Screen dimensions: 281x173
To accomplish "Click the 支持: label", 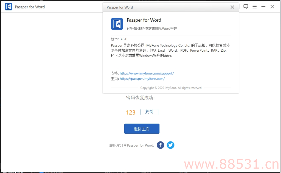I will 115,73.
